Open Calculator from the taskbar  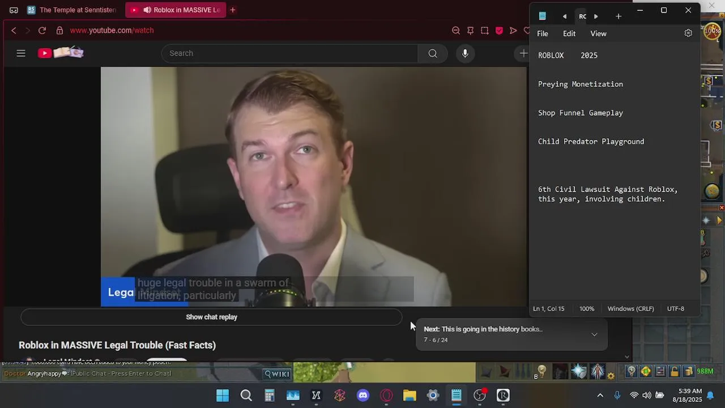(x=270, y=396)
